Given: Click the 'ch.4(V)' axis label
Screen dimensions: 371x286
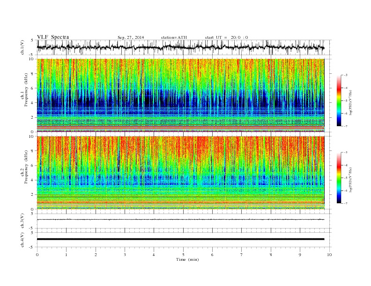Looking at the screenshot, I should click(22, 240).
